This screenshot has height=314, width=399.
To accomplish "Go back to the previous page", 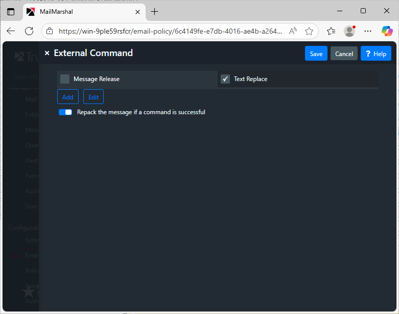I will coord(11,31).
